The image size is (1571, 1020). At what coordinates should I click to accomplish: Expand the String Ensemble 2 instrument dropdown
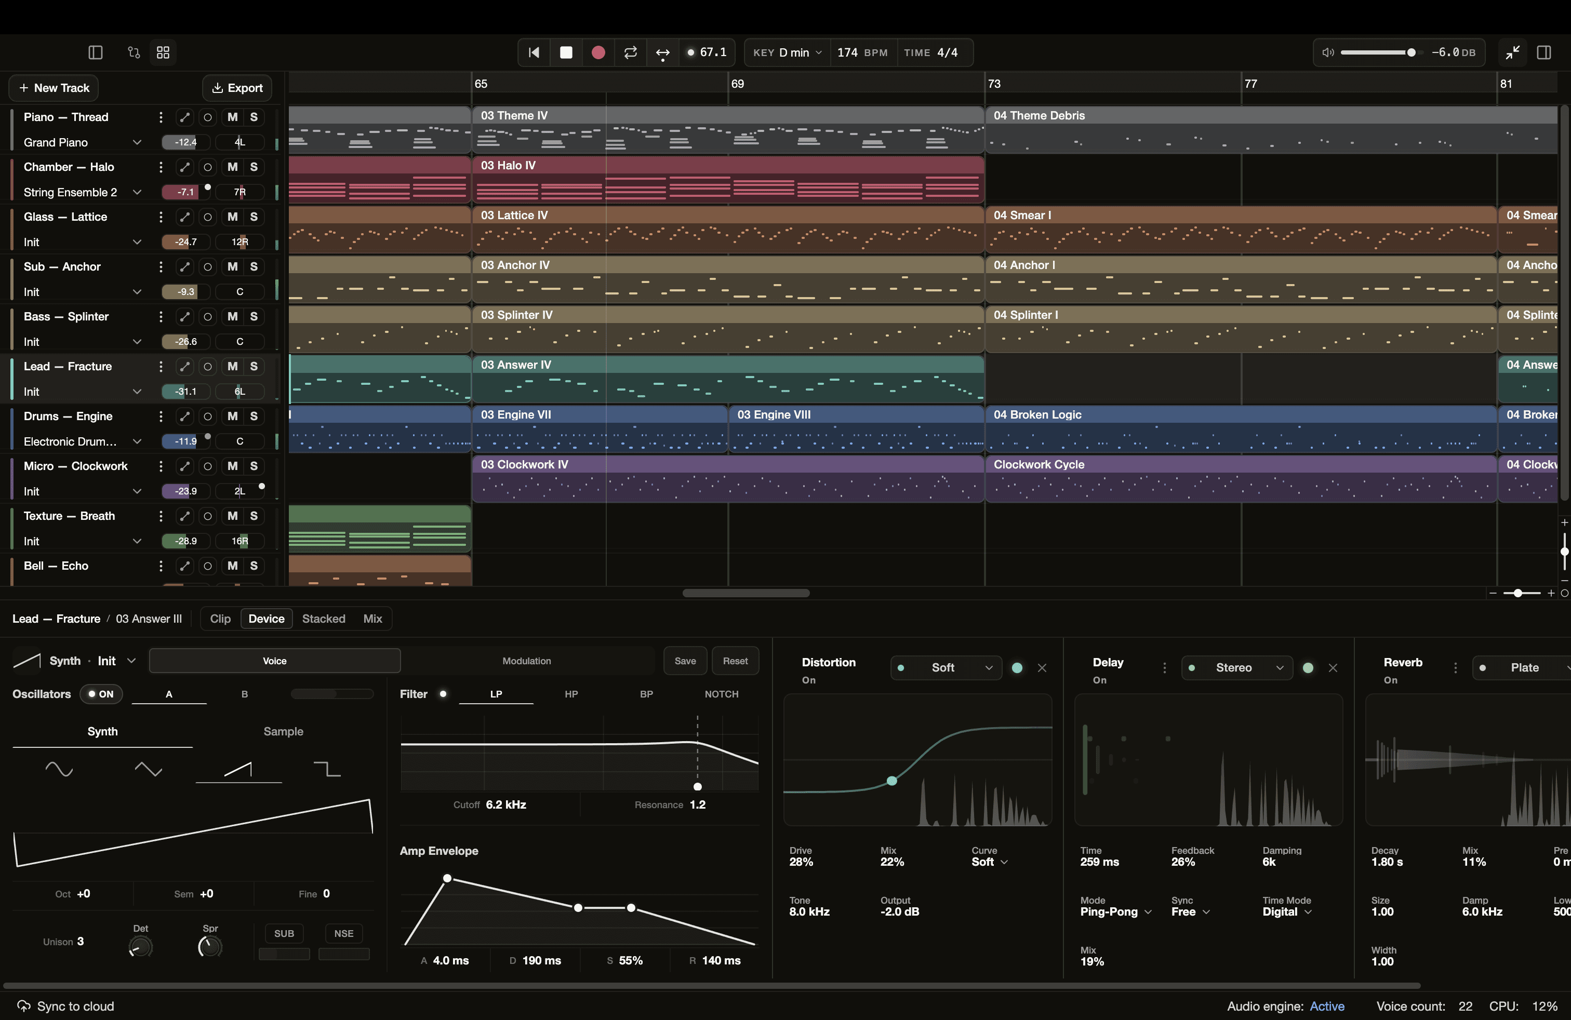click(137, 192)
